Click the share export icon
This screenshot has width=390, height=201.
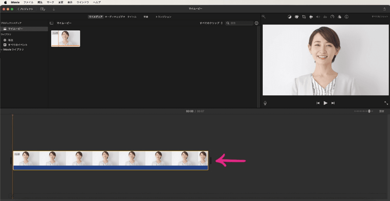click(384, 9)
